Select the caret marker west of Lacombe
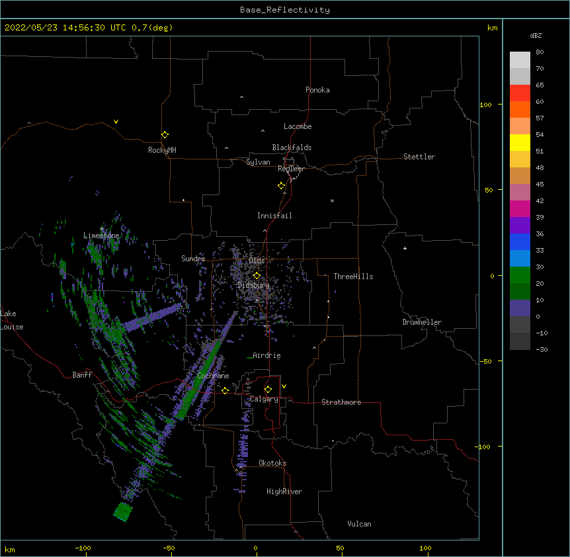The width and height of the screenshot is (570, 557). [263, 131]
